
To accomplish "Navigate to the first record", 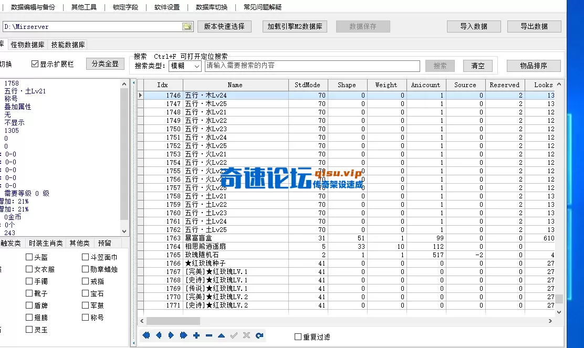I will 146,335.
